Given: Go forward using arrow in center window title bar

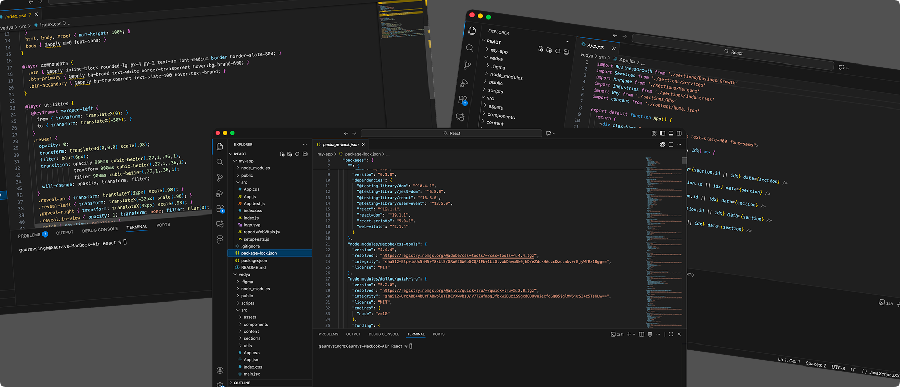Looking at the screenshot, I should pyautogui.click(x=354, y=133).
